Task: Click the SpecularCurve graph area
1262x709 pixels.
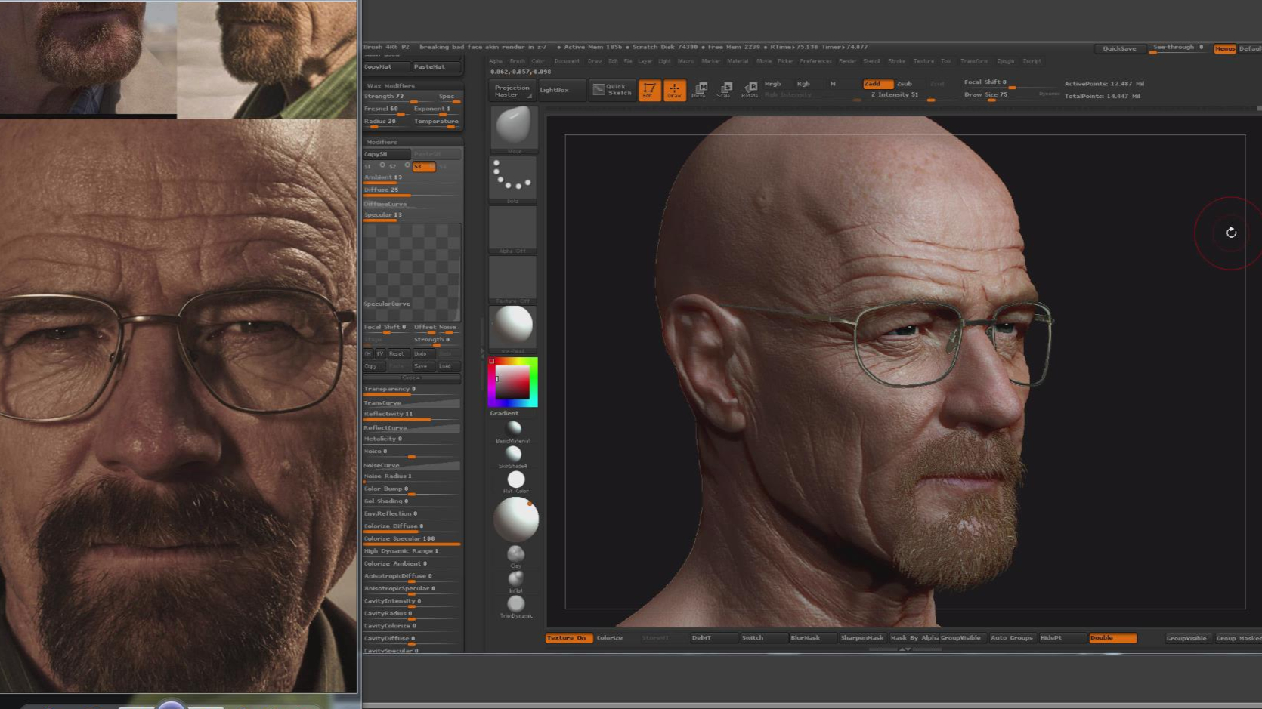Action: click(412, 272)
